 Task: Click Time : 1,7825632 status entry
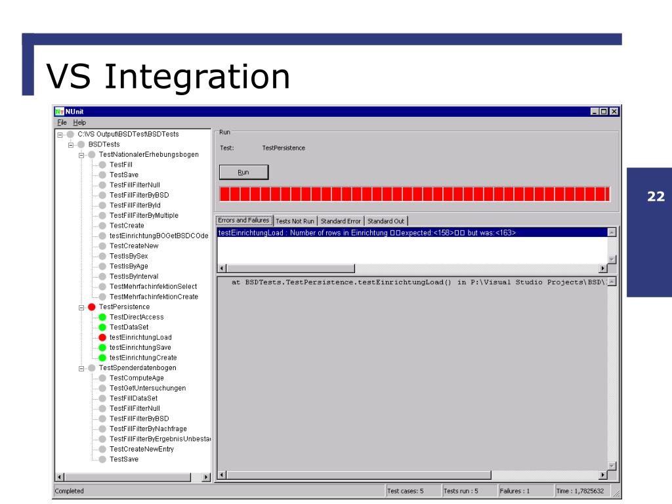[580, 491]
